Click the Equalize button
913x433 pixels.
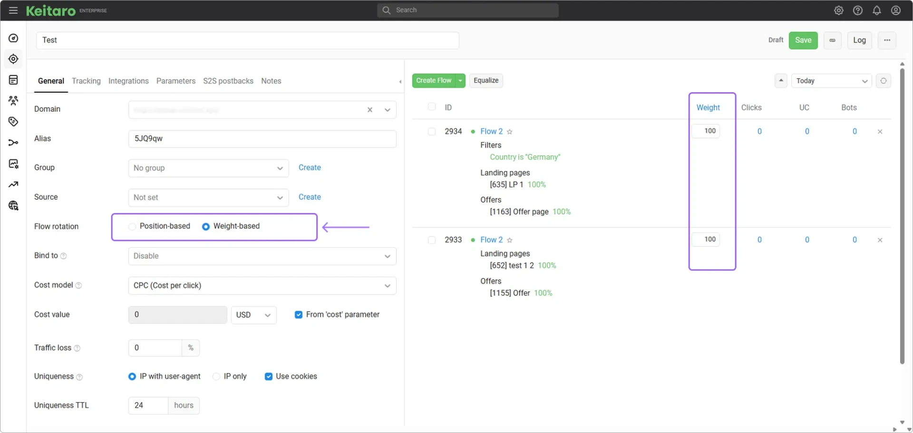click(x=486, y=80)
